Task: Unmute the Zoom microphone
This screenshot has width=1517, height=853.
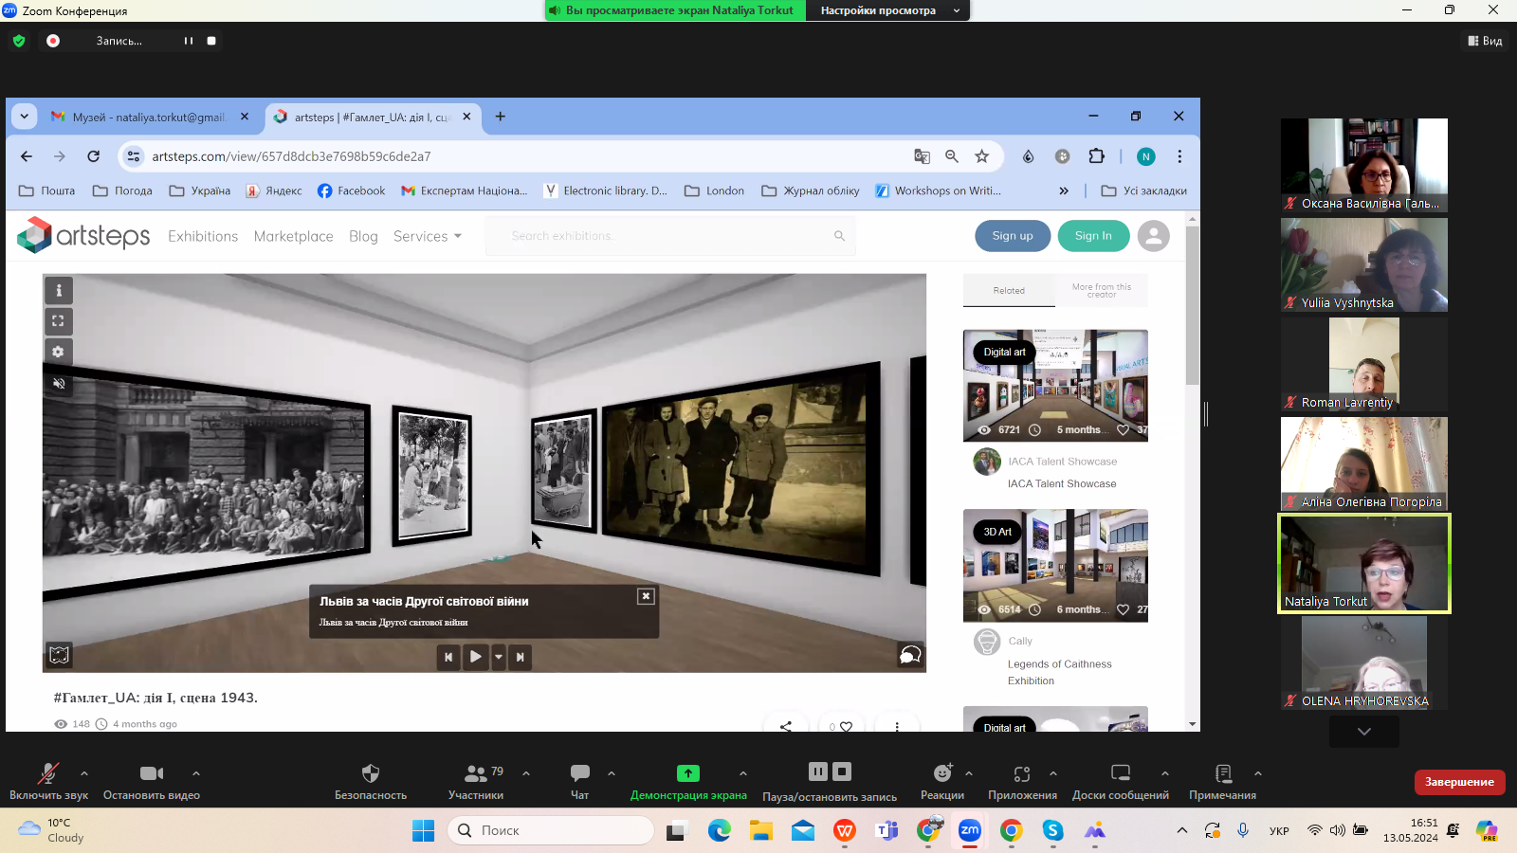Action: 47,774
